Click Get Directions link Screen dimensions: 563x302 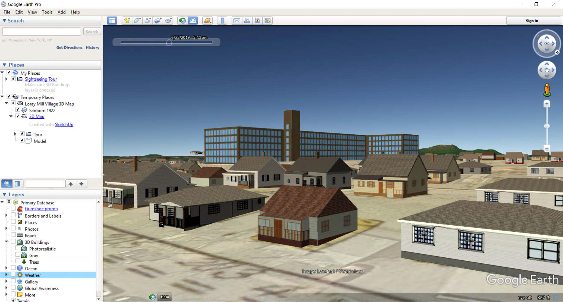69,47
